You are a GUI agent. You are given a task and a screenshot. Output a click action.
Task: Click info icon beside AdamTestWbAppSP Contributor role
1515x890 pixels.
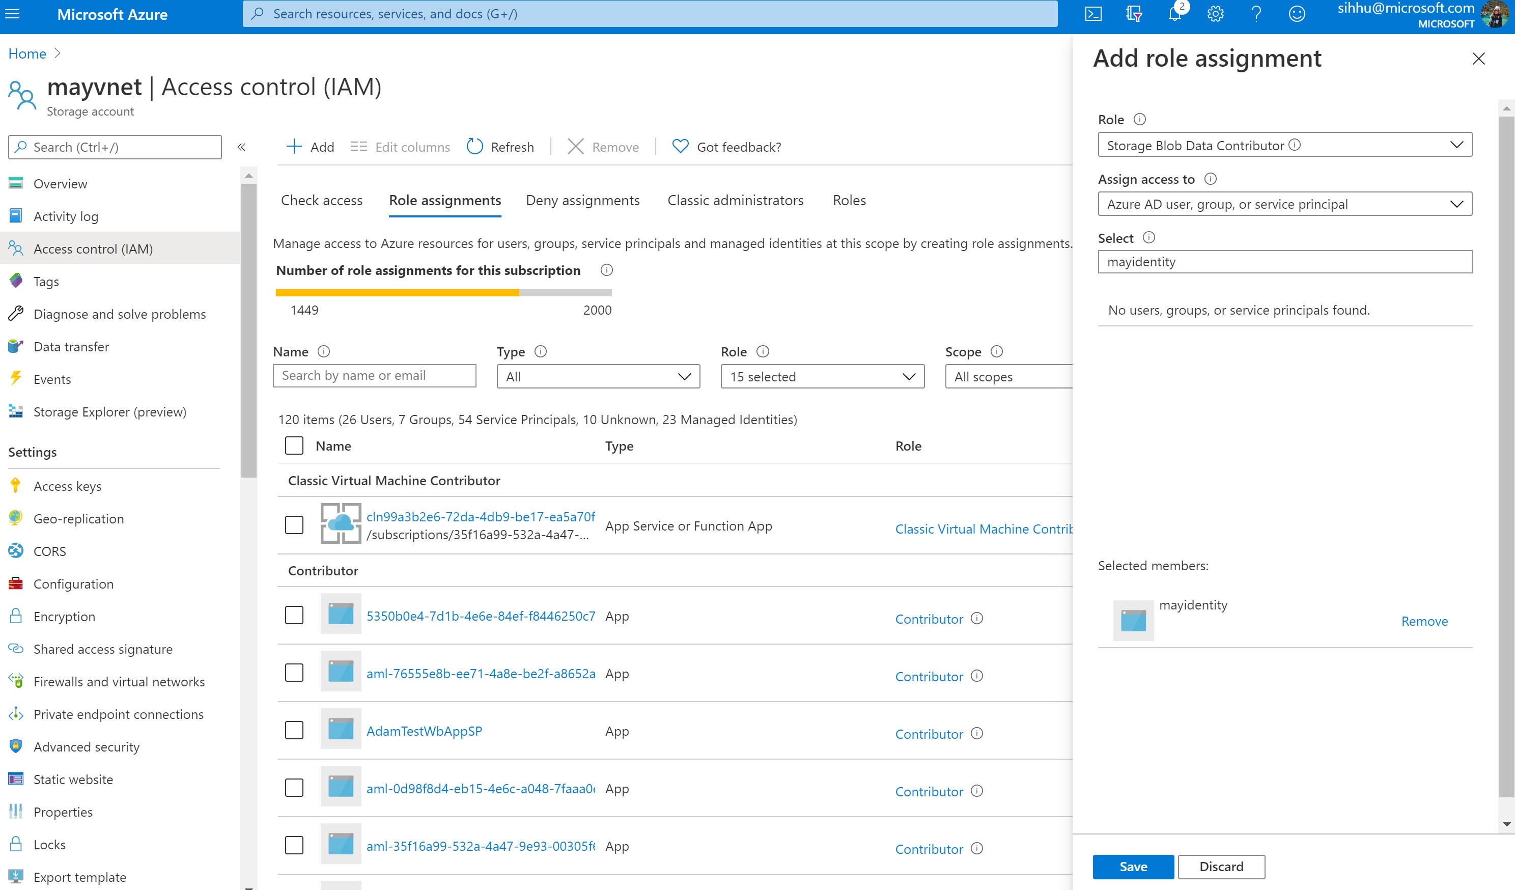point(977,733)
